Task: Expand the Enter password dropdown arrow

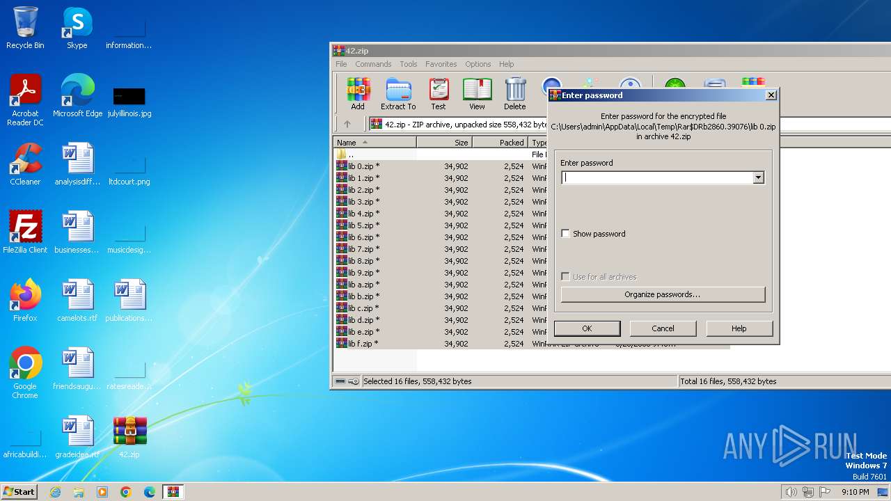Action: click(x=758, y=177)
